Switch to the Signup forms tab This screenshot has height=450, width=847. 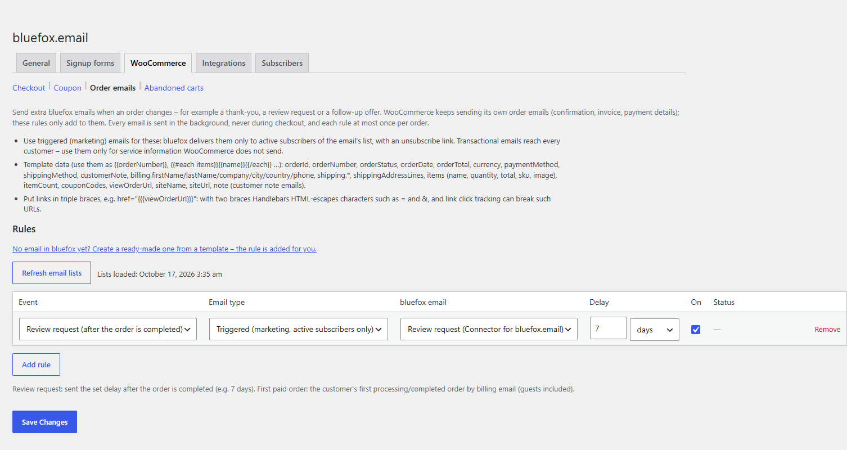(90, 63)
